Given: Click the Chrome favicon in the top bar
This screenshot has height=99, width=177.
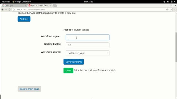Looking at the screenshot, I should click(x=14, y=2).
